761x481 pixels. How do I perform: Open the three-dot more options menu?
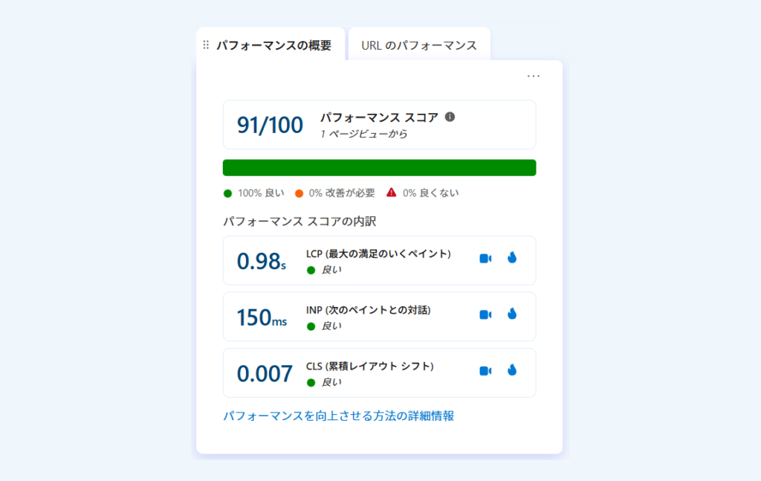click(534, 76)
